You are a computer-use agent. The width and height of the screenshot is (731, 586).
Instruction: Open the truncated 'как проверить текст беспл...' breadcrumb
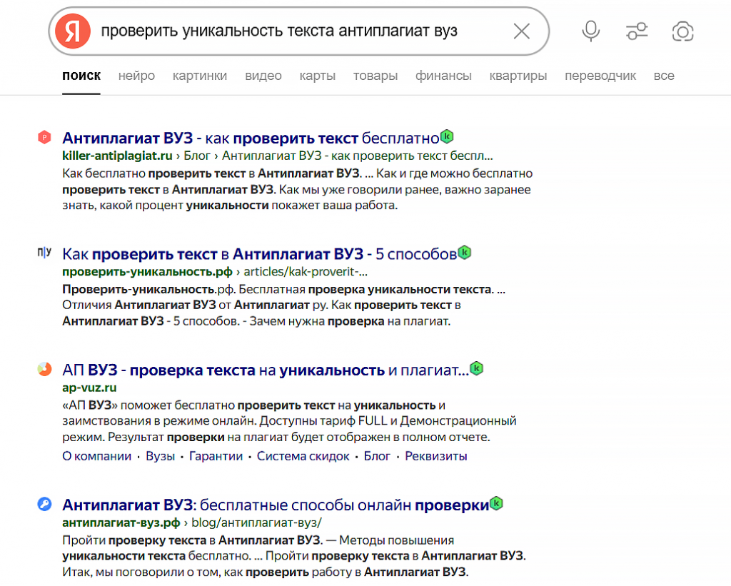(357, 156)
